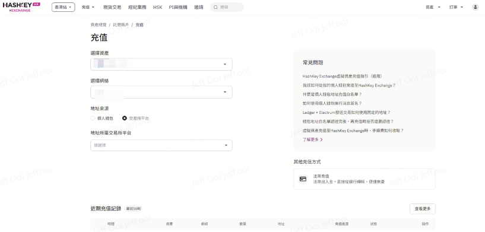This screenshot has height=232, width=485.
Task: Open 經紀業務 navigation item
Action: (x=137, y=7)
